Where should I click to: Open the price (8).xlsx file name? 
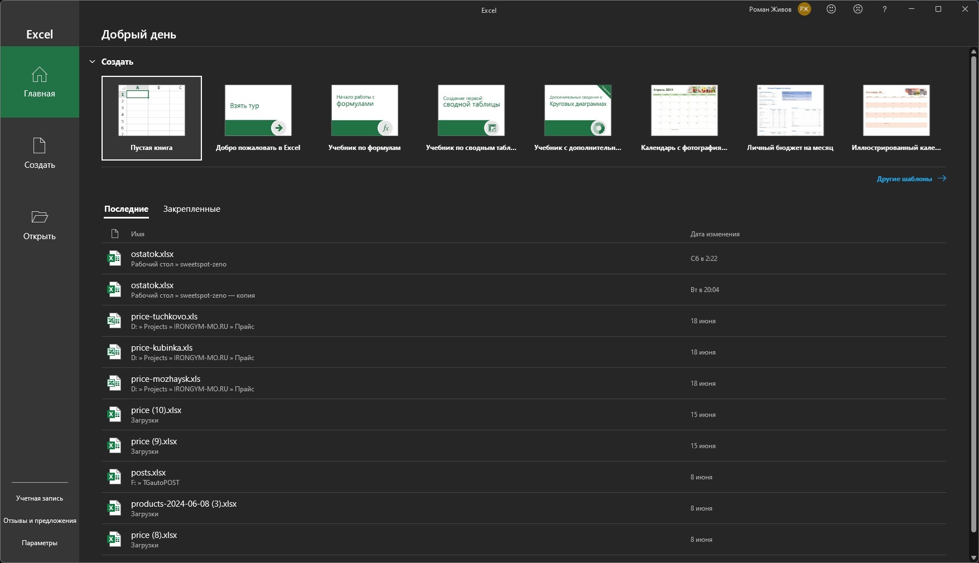pyautogui.click(x=154, y=535)
